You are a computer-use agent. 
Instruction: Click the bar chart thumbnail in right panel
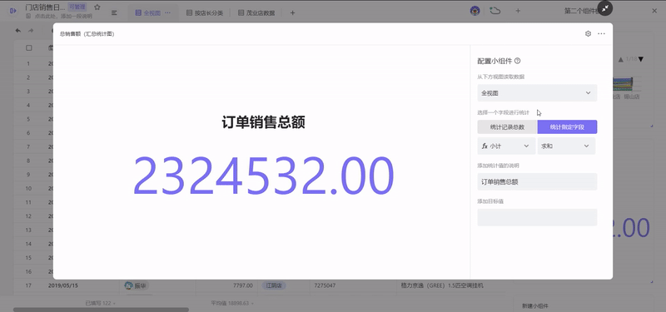click(x=623, y=84)
